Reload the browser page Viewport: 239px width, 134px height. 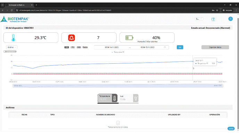click(12, 10)
